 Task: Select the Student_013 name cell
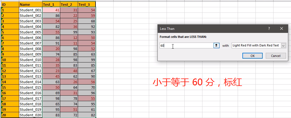point(31,77)
